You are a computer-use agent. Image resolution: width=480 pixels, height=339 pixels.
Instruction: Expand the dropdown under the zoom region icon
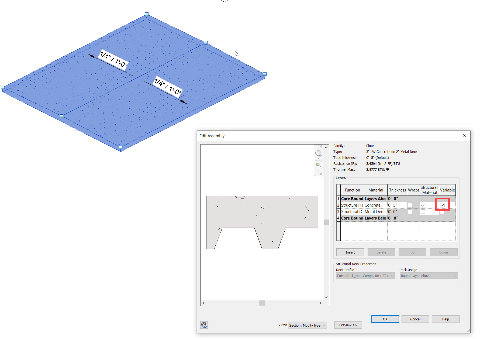point(318,170)
